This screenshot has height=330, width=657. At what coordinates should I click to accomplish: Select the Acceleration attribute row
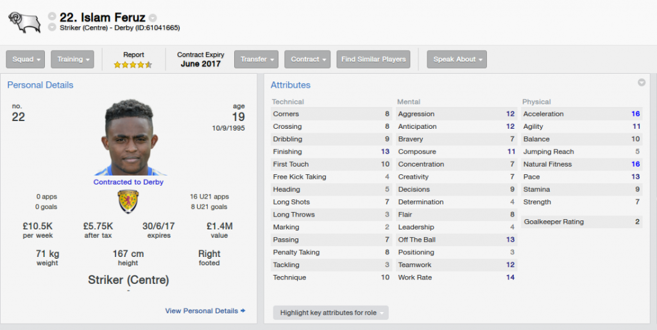coord(581,114)
